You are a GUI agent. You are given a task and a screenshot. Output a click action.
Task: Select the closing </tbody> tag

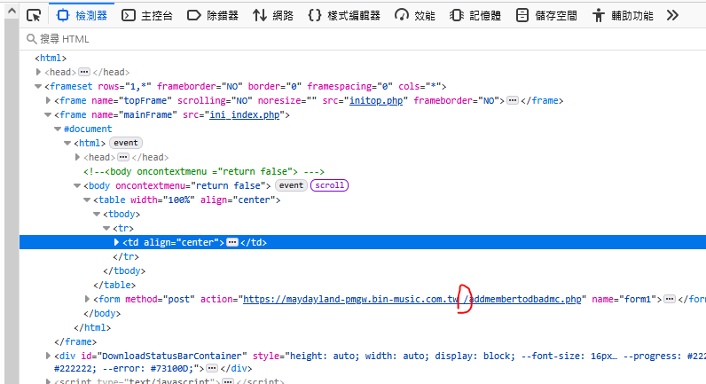(x=124, y=270)
